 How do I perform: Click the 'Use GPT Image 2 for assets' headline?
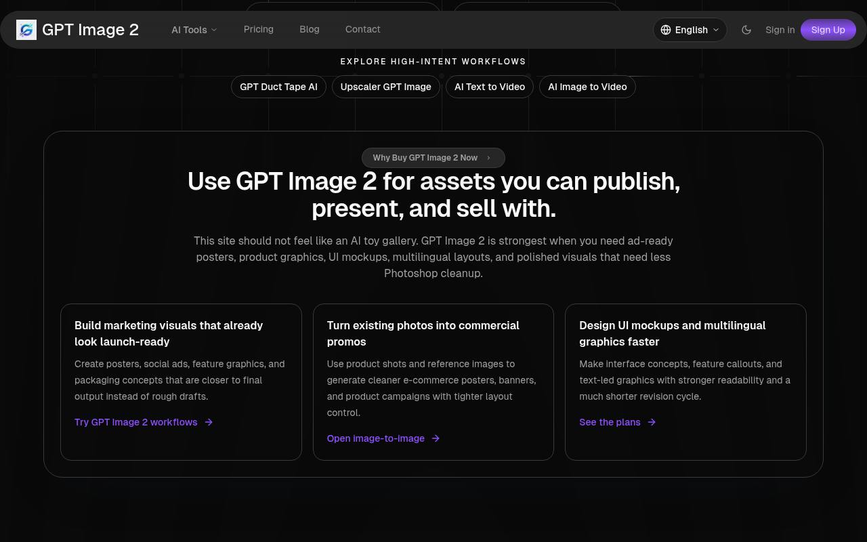(433, 194)
